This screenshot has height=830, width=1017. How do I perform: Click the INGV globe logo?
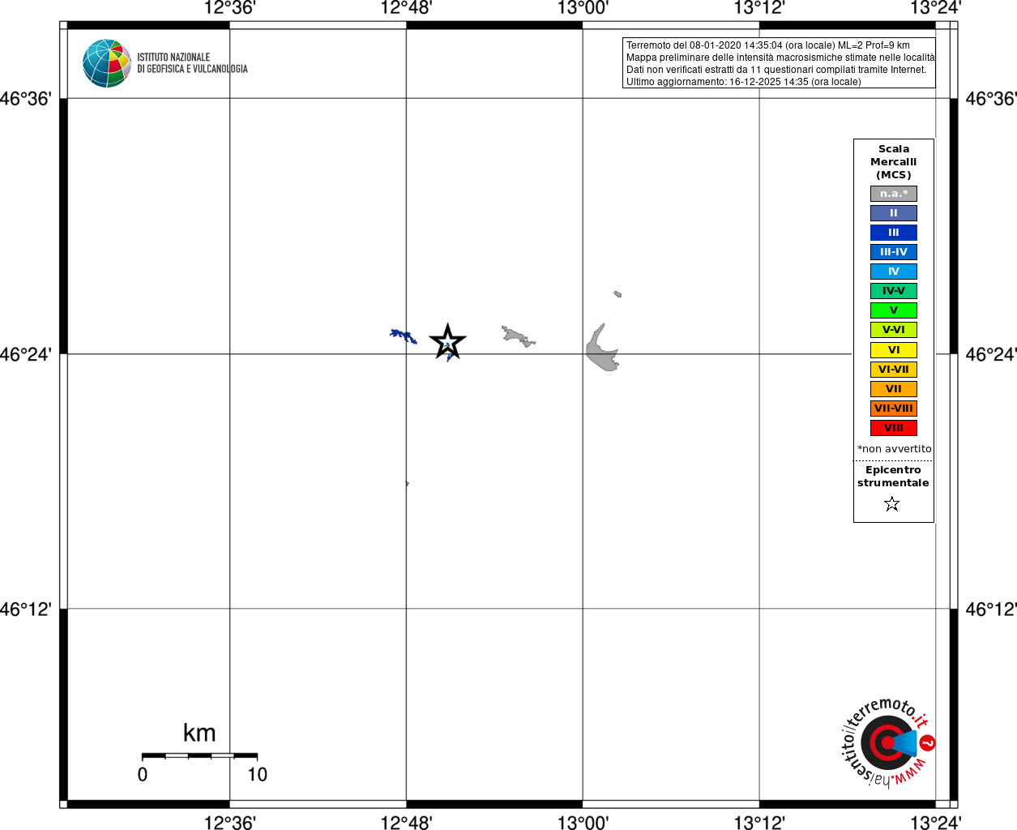107,63
